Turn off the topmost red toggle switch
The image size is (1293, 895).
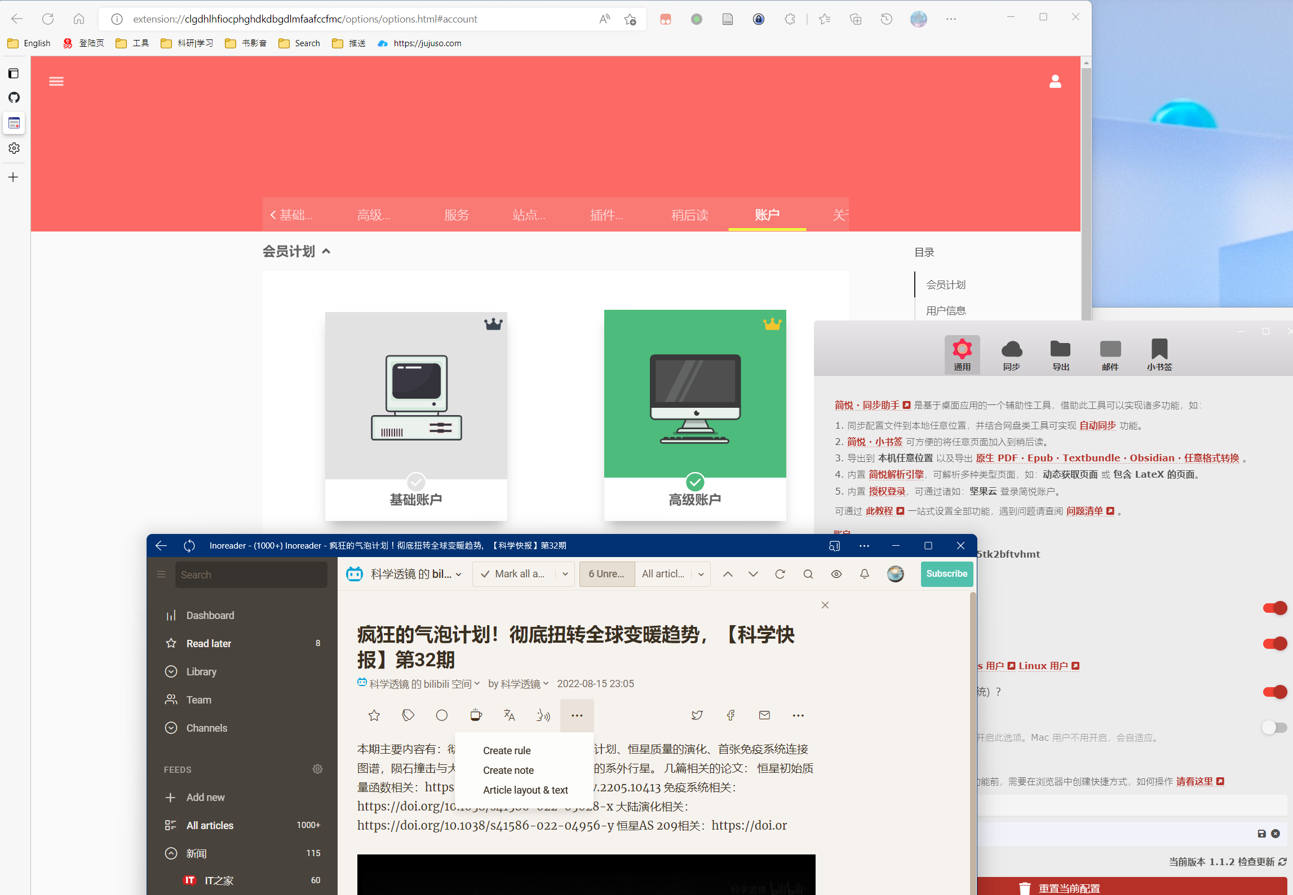click(1275, 608)
